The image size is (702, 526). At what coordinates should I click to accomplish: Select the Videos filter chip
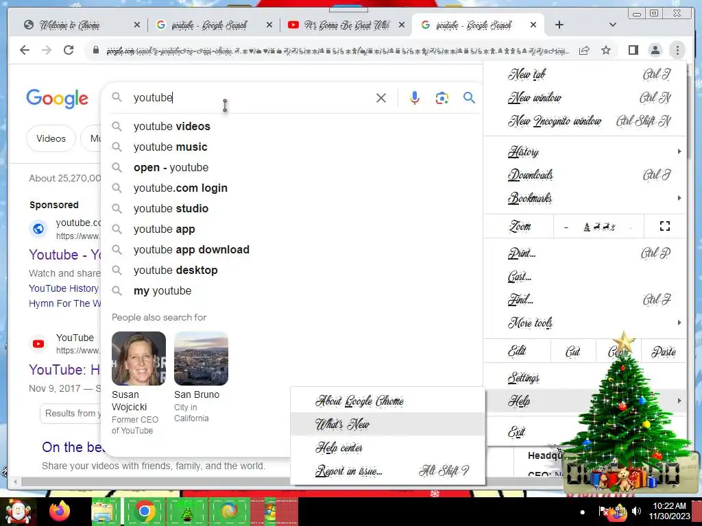click(x=51, y=138)
